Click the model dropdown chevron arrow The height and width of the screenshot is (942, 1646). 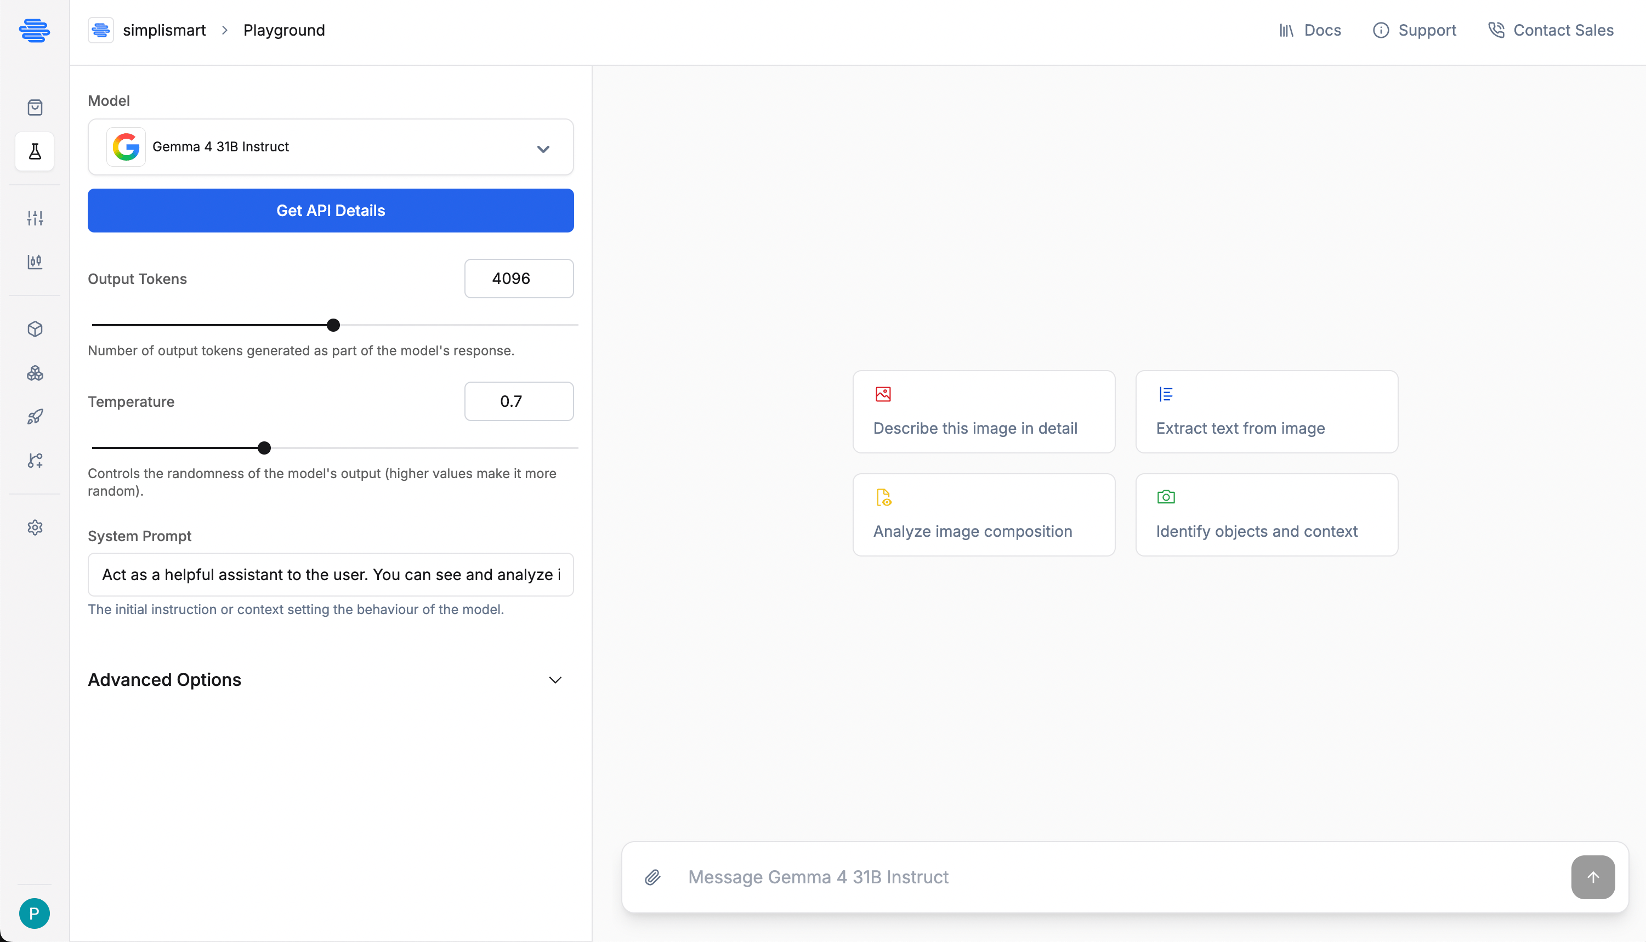point(543,149)
